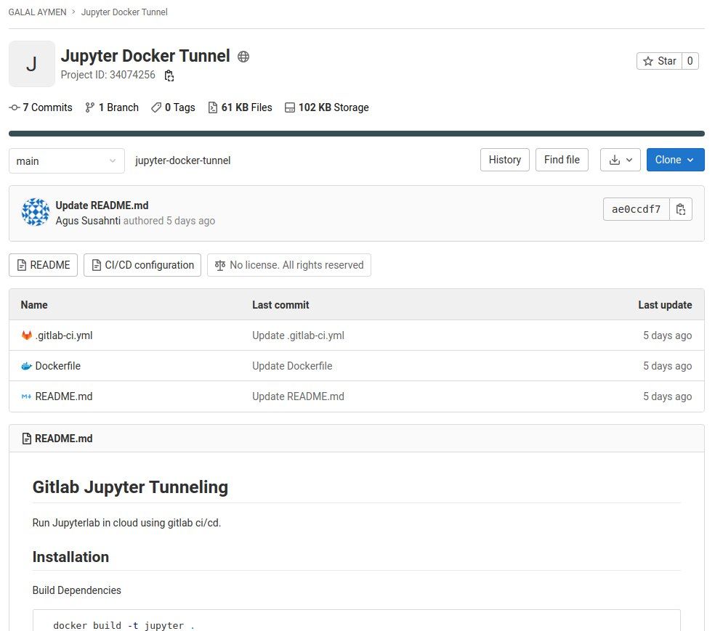
Task: Click the History button
Action: (504, 160)
